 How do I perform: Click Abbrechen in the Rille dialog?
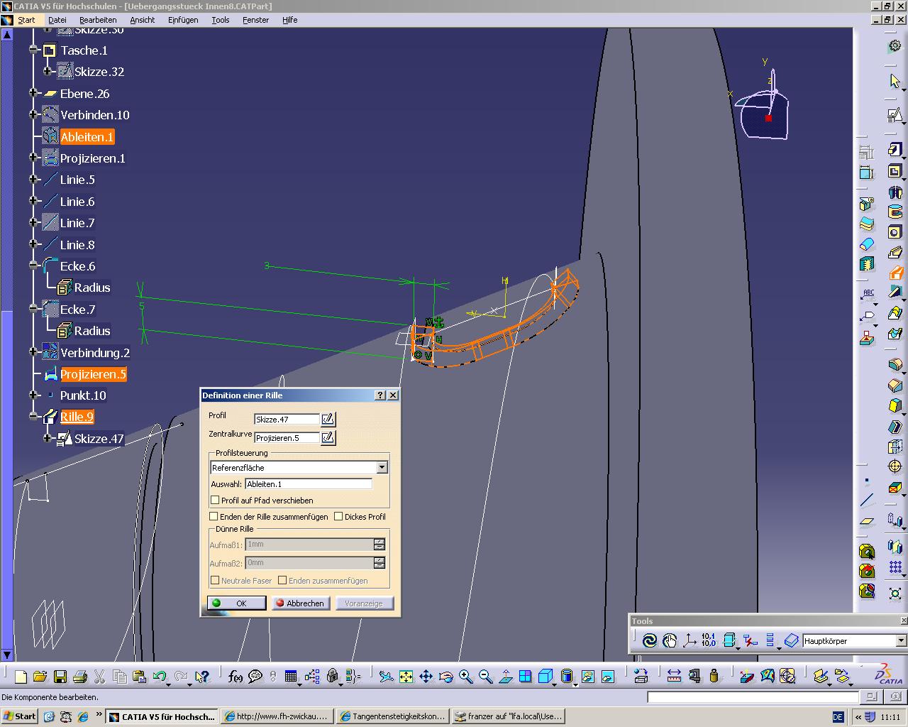299,603
